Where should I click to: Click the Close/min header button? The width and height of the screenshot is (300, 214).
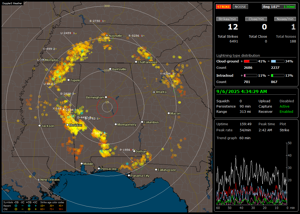[256, 19]
